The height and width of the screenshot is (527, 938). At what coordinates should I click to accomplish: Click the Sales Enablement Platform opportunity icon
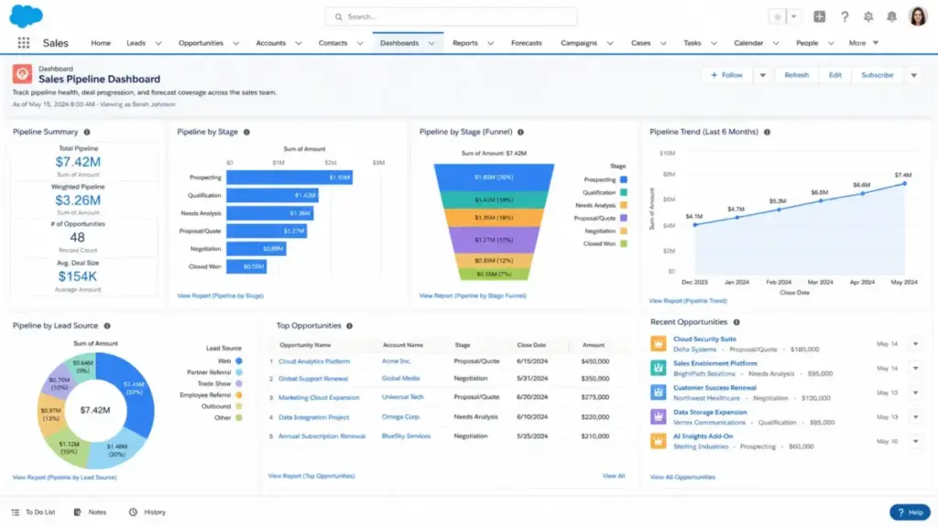point(658,368)
